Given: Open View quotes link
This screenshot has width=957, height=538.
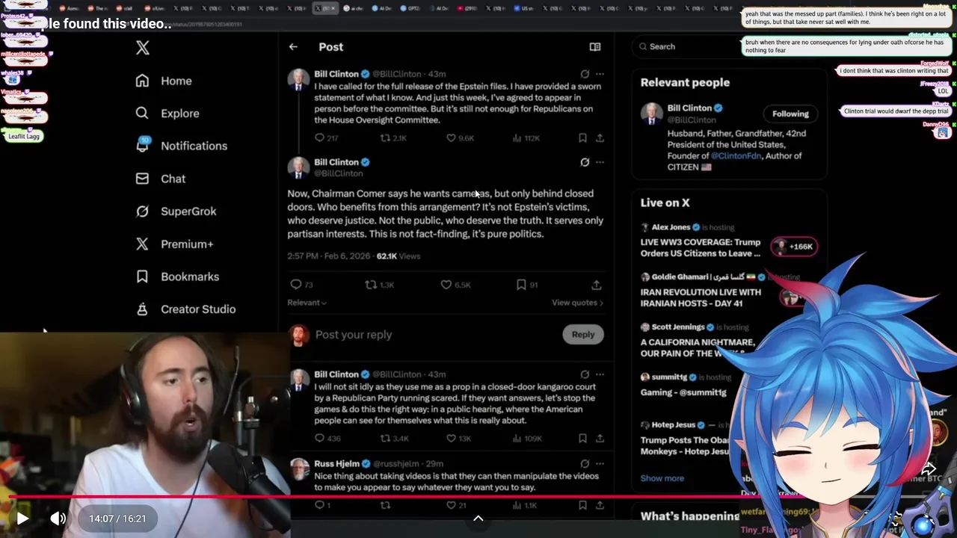Looking at the screenshot, I should click(x=577, y=303).
